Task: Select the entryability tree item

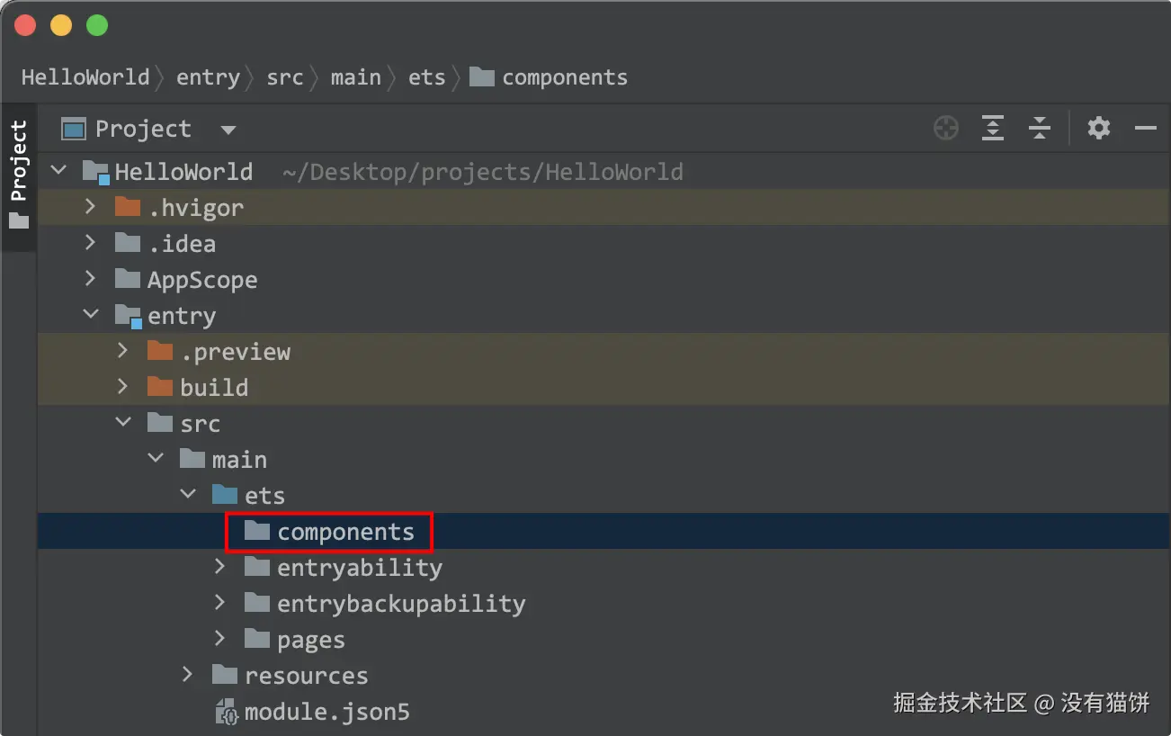Action: coord(360,568)
